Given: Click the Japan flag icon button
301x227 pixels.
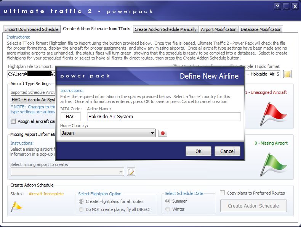Looking at the screenshot, I should pos(163,133).
